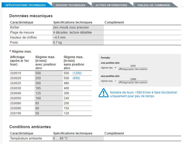184x144 pixels.
Task: Open the Autres Informations tab
Action: [111, 5]
